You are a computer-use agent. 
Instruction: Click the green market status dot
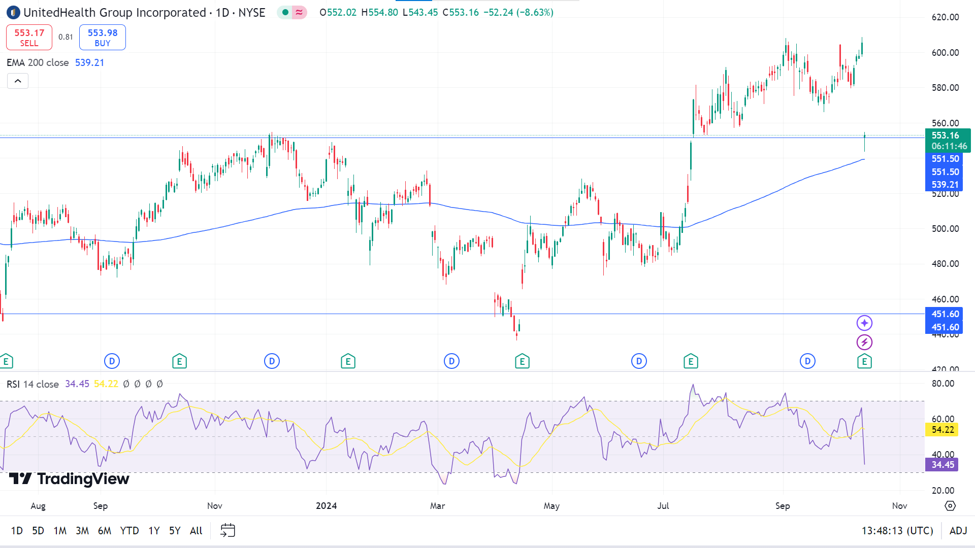(285, 12)
